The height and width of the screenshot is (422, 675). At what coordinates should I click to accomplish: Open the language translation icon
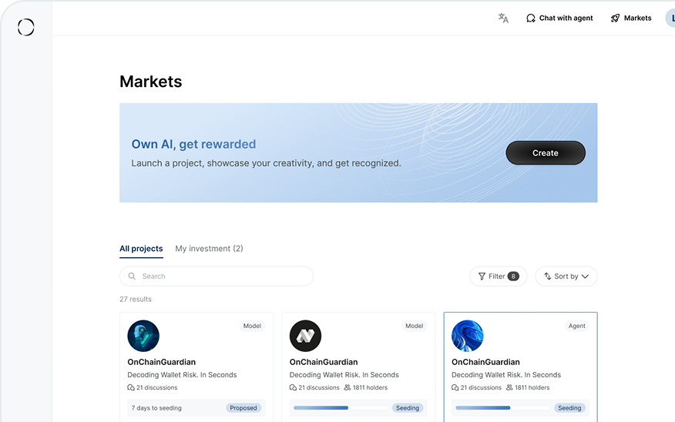click(503, 18)
